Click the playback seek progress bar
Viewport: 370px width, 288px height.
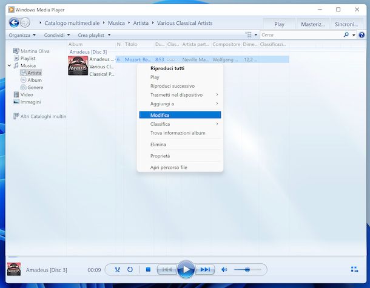pos(186,257)
